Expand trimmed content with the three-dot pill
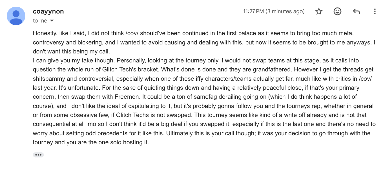This screenshot has height=169, width=383. (38, 155)
